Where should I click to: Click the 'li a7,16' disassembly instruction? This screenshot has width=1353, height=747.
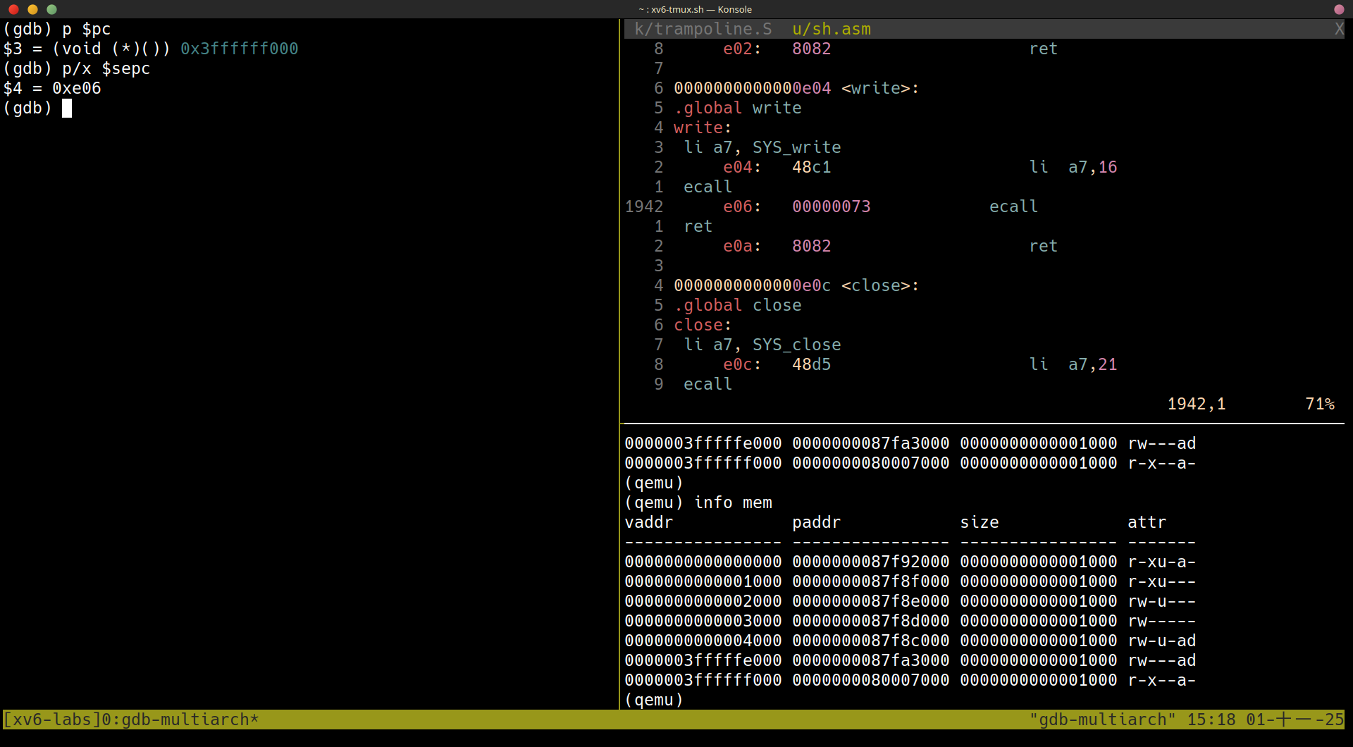point(1073,167)
